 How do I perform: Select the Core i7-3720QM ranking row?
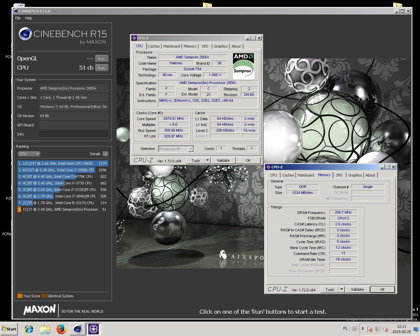pos(63,190)
